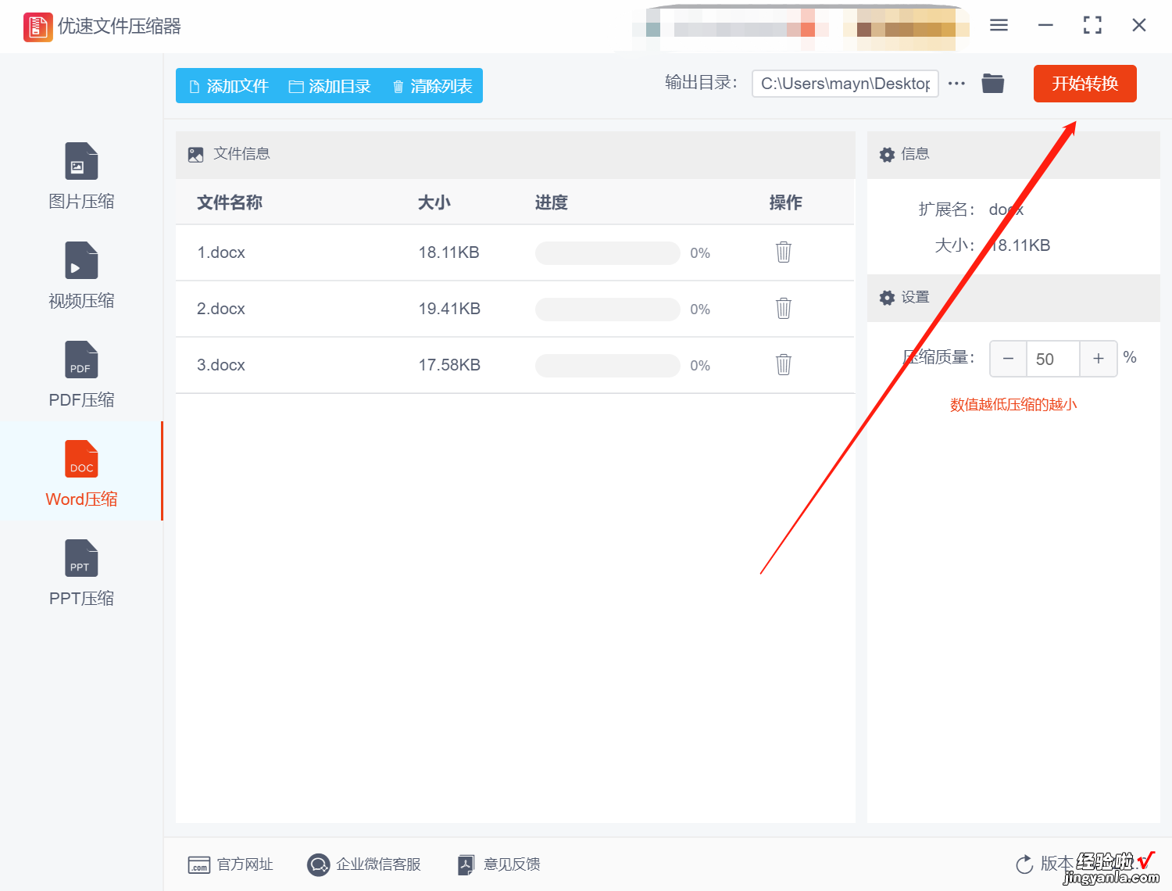Click the 2.docx progress bar
1172x891 pixels.
pos(607,310)
